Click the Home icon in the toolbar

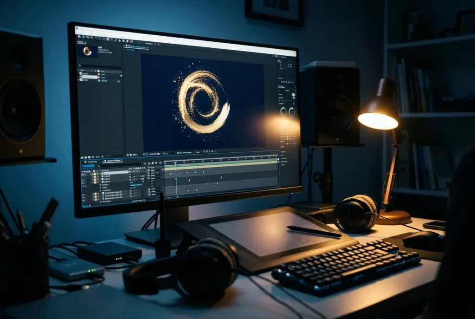click(x=79, y=37)
